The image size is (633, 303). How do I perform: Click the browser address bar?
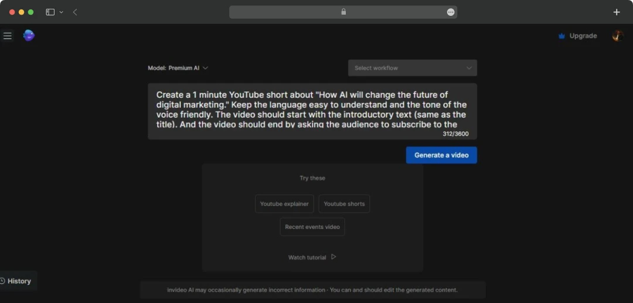[x=343, y=12]
